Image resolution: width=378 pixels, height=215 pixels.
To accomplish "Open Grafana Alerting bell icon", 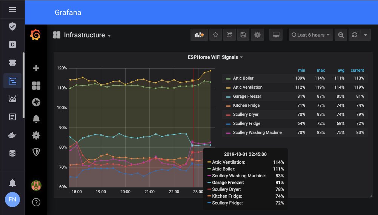I will [36, 119].
